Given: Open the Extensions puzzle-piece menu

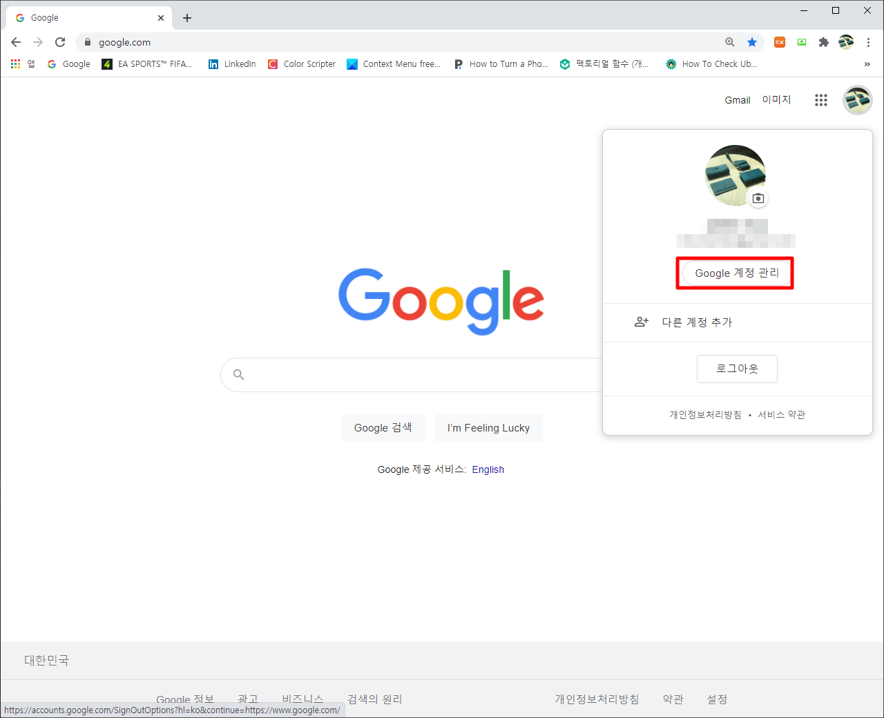Looking at the screenshot, I should coord(824,42).
